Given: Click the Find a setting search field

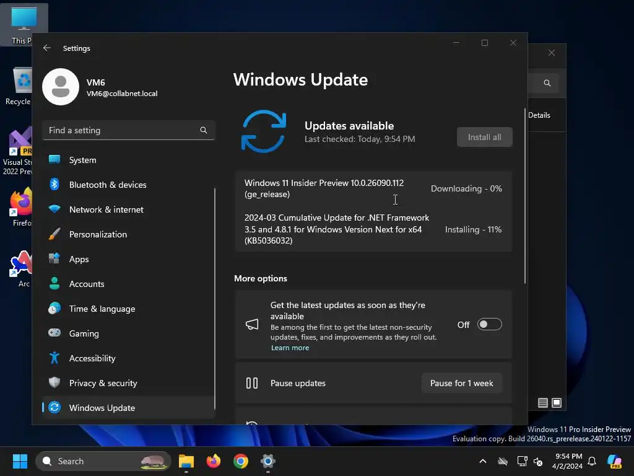Looking at the screenshot, I should click(128, 130).
